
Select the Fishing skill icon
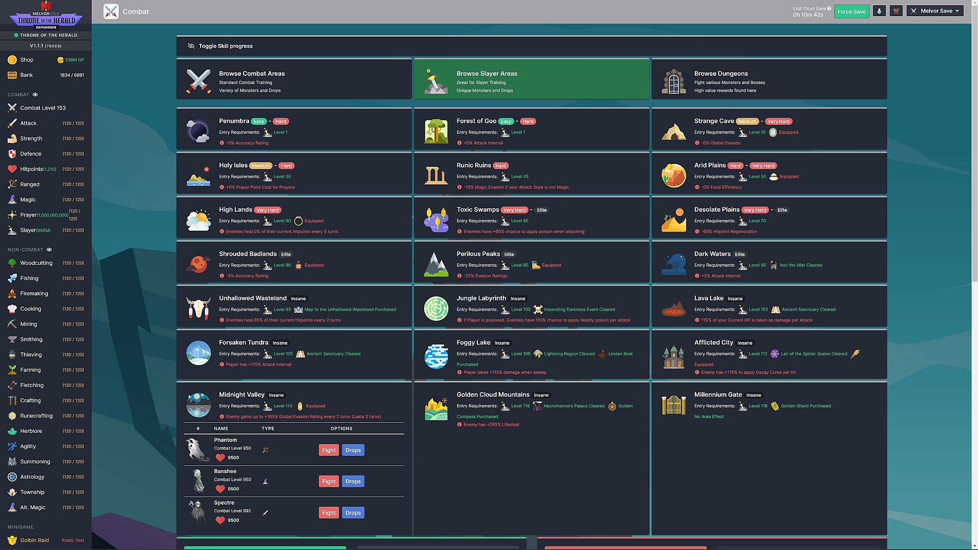(12, 279)
